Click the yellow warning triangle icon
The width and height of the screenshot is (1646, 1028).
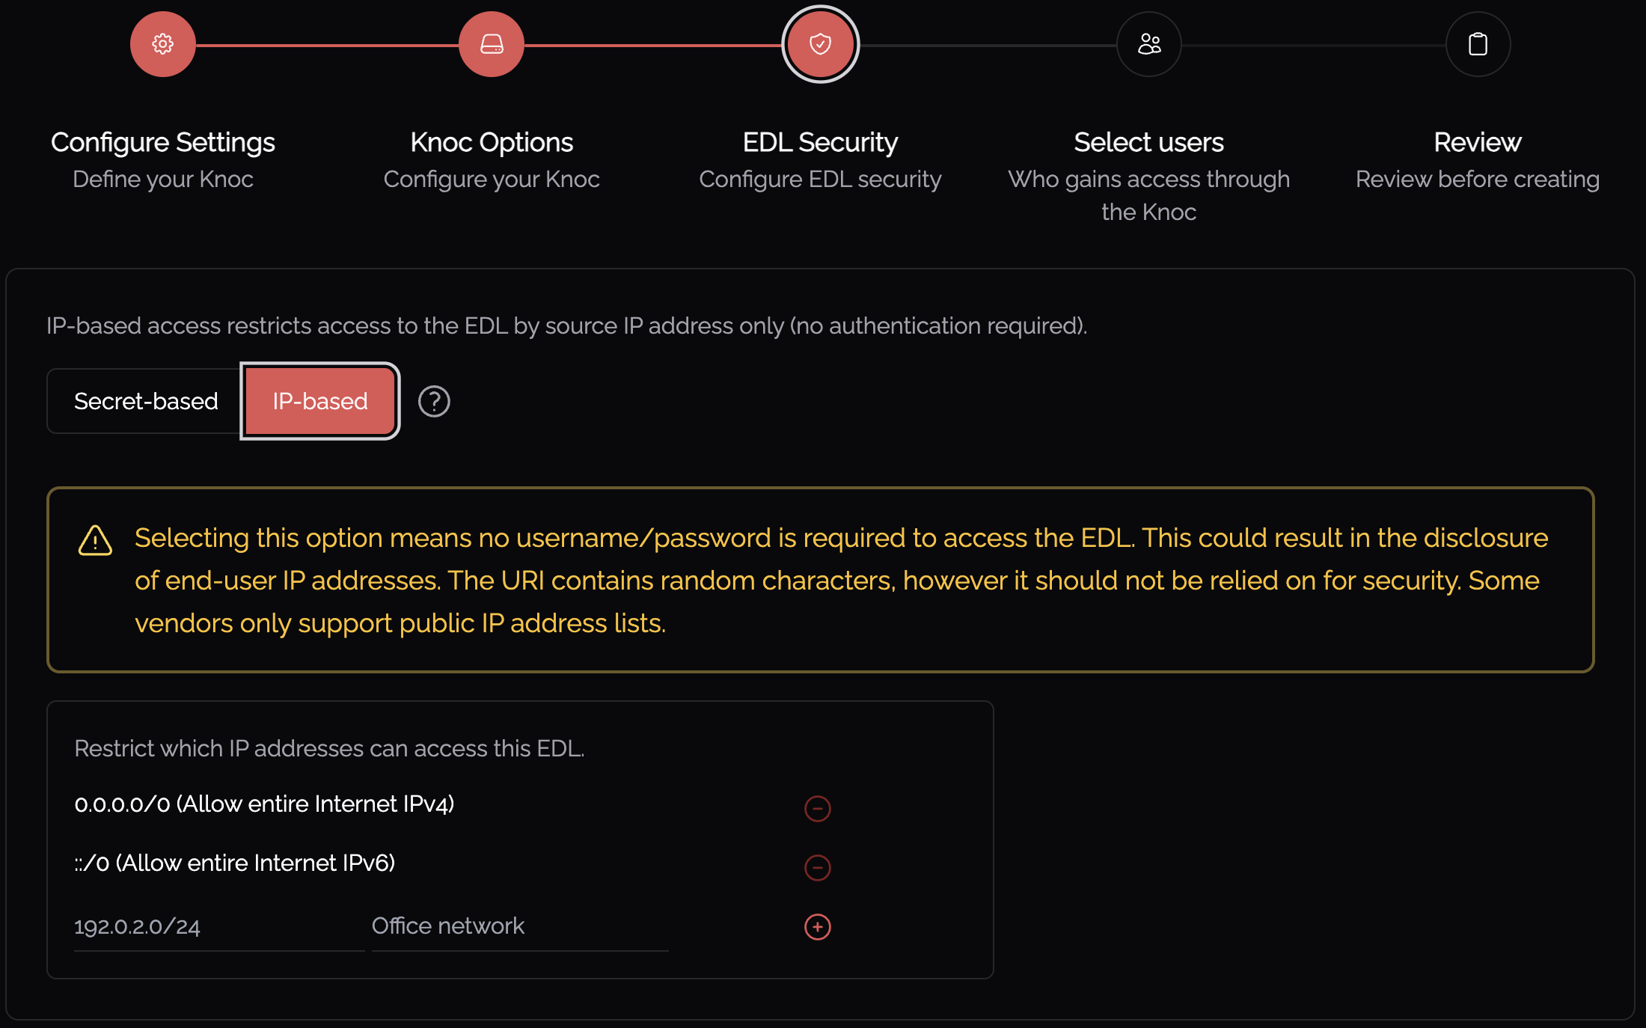pyautogui.click(x=95, y=540)
